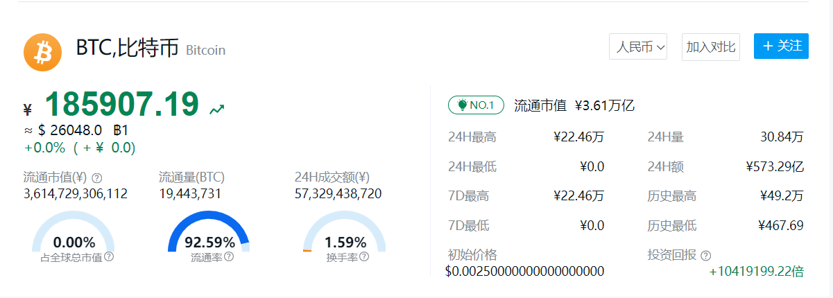Click market cap value 3,614,729,306,112

(x=76, y=194)
